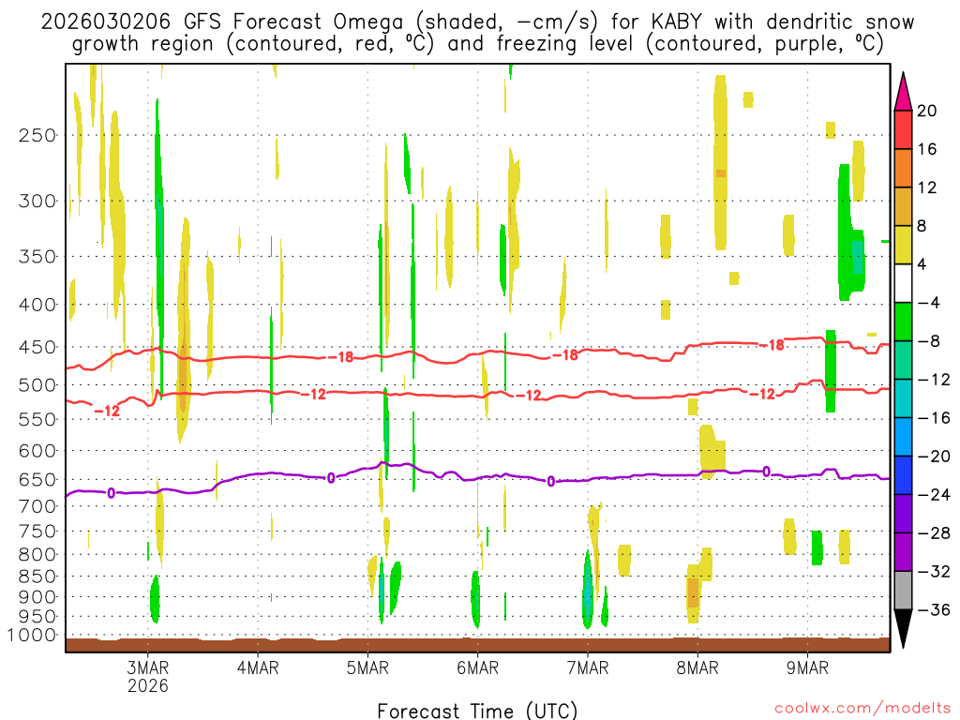
Task: Click the red colorbar segment between 16 and 20
Action: [903, 129]
